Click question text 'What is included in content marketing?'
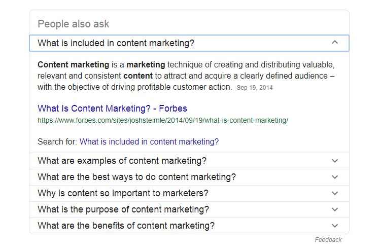Viewport: 380px width, 252px height. coord(116,43)
